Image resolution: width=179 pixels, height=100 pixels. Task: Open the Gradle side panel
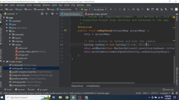[177, 17]
